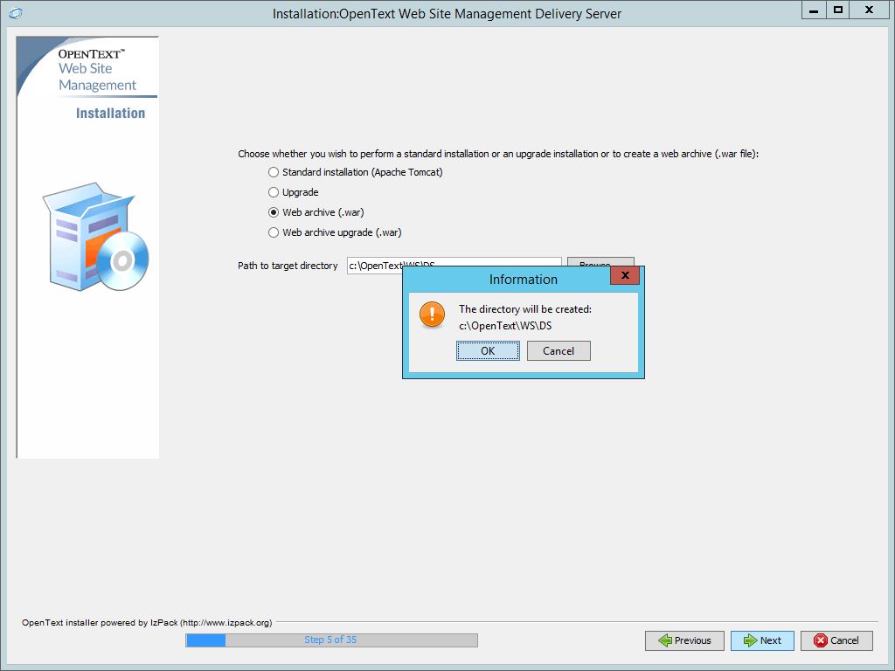Image resolution: width=895 pixels, height=671 pixels.
Task: Click the c:\OpenText\WS\DS path in the dialog
Action: tap(505, 326)
